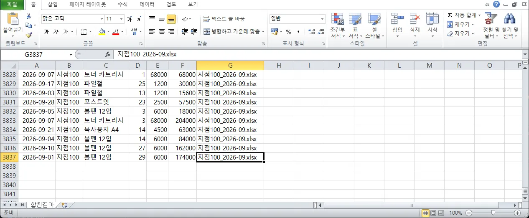Increase font size with larger 가 icon

coord(130,19)
